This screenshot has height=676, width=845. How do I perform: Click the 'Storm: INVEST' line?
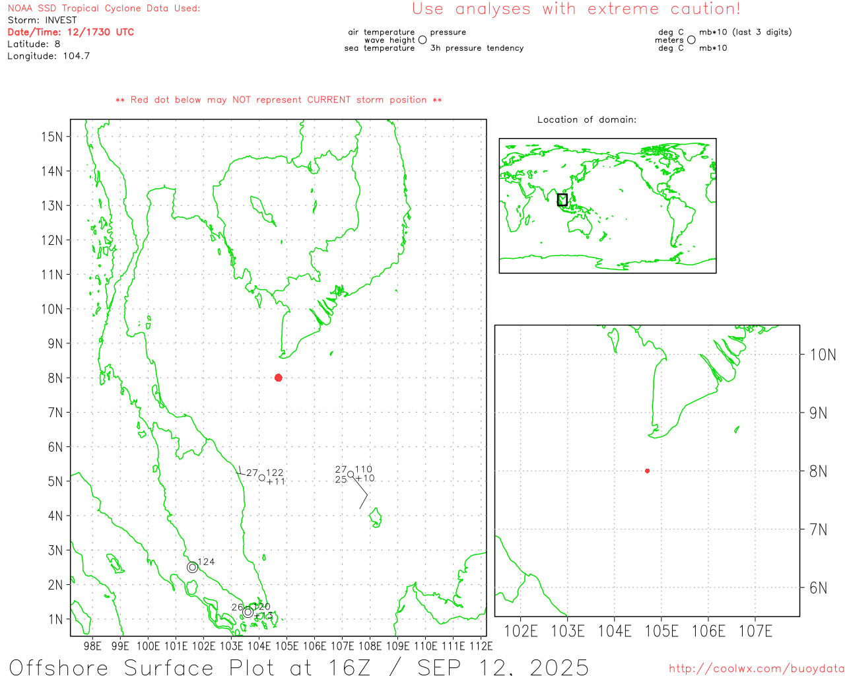42,20
